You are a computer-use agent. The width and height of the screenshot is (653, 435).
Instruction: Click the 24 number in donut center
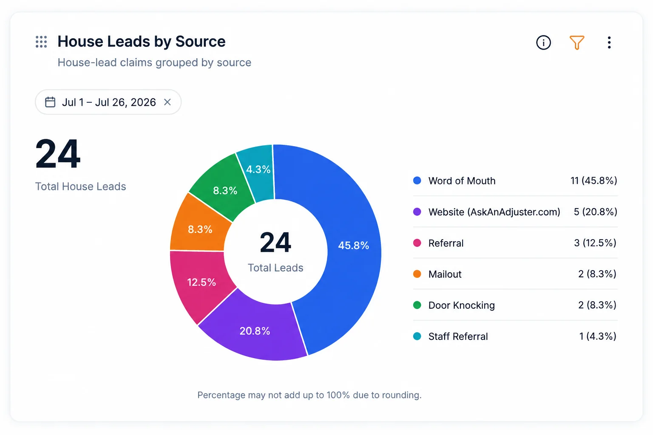[275, 243]
